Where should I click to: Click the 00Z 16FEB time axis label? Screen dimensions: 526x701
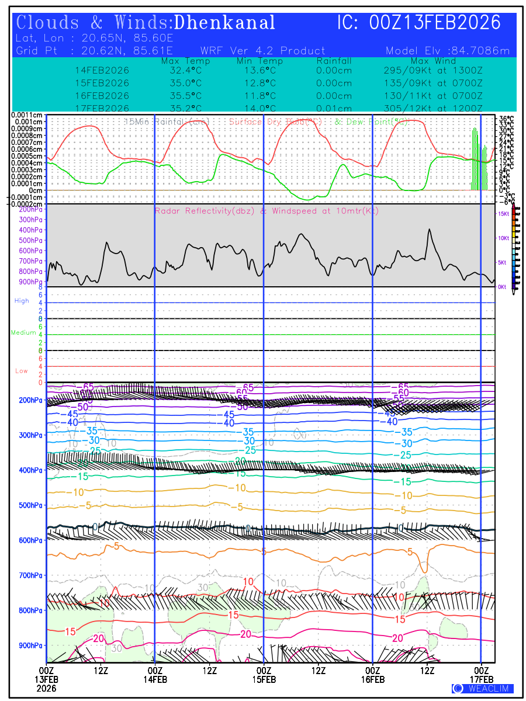tap(373, 675)
